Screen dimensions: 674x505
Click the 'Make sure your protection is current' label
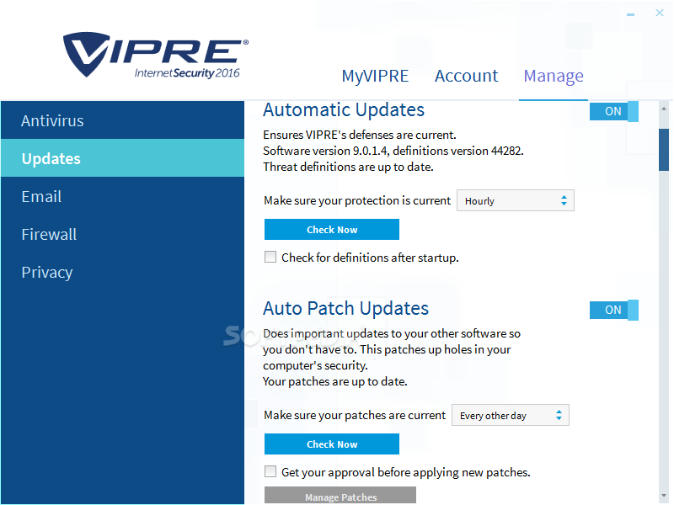[x=357, y=200]
